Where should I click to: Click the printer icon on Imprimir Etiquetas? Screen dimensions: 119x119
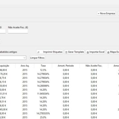(38, 52)
